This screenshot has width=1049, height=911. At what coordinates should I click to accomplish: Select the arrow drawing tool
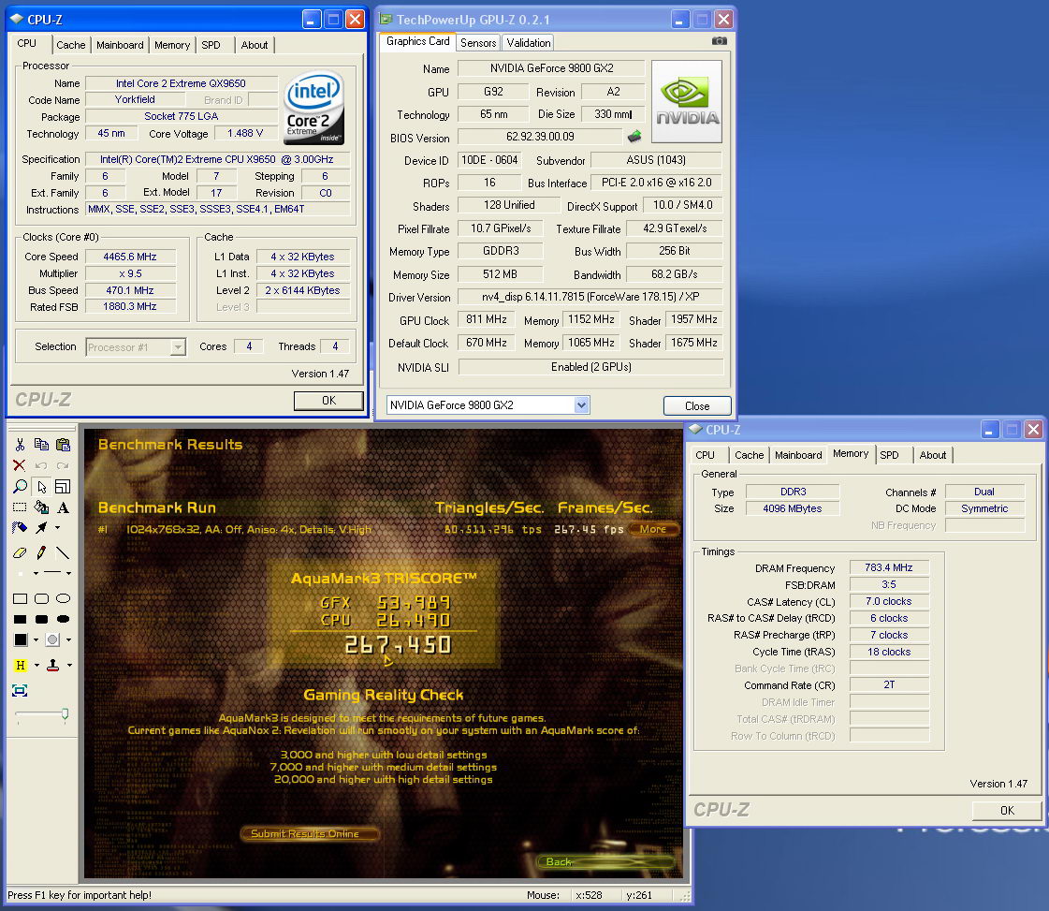click(x=41, y=527)
